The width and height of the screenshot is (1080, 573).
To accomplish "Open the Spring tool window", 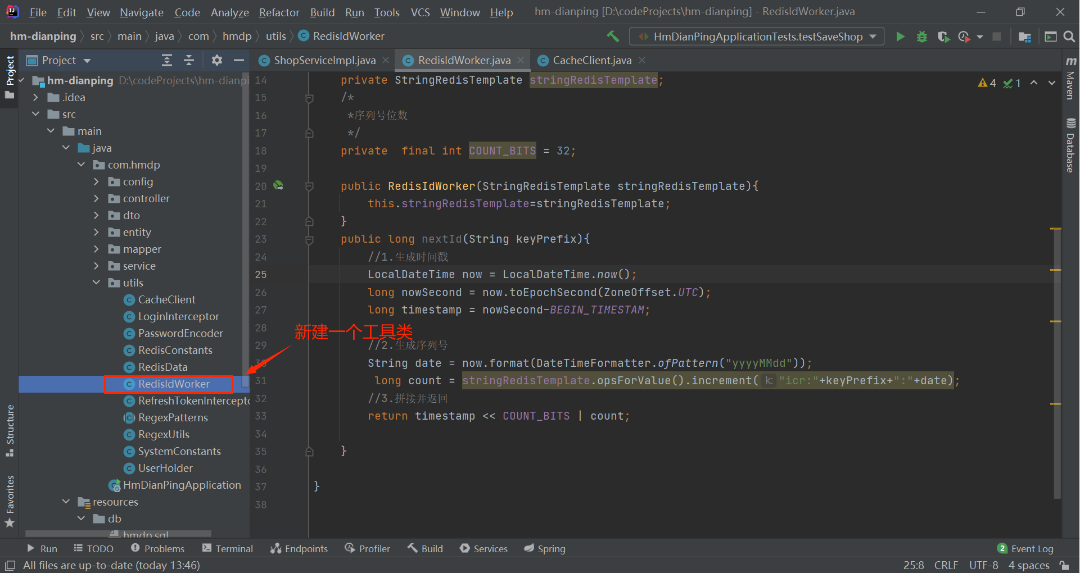I will click(545, 549).
